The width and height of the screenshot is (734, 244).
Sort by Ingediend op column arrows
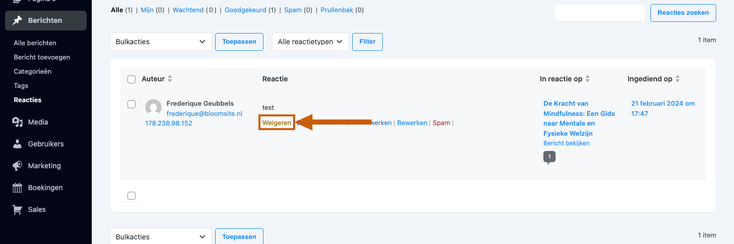(677, 79)
